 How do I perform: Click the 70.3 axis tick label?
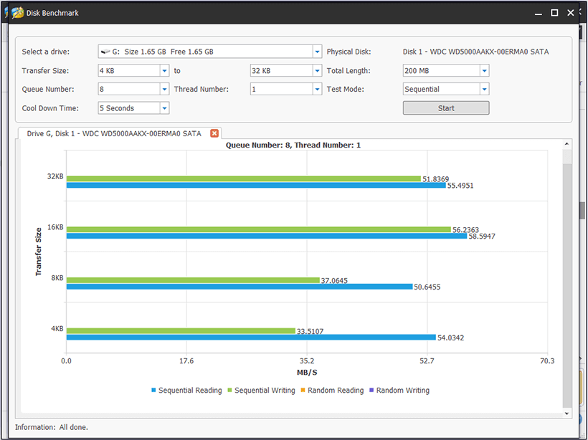(547, 360)
